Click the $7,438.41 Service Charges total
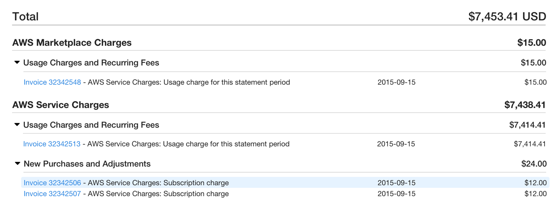Screen dimensions: 558x210 [x=525, y=105]
